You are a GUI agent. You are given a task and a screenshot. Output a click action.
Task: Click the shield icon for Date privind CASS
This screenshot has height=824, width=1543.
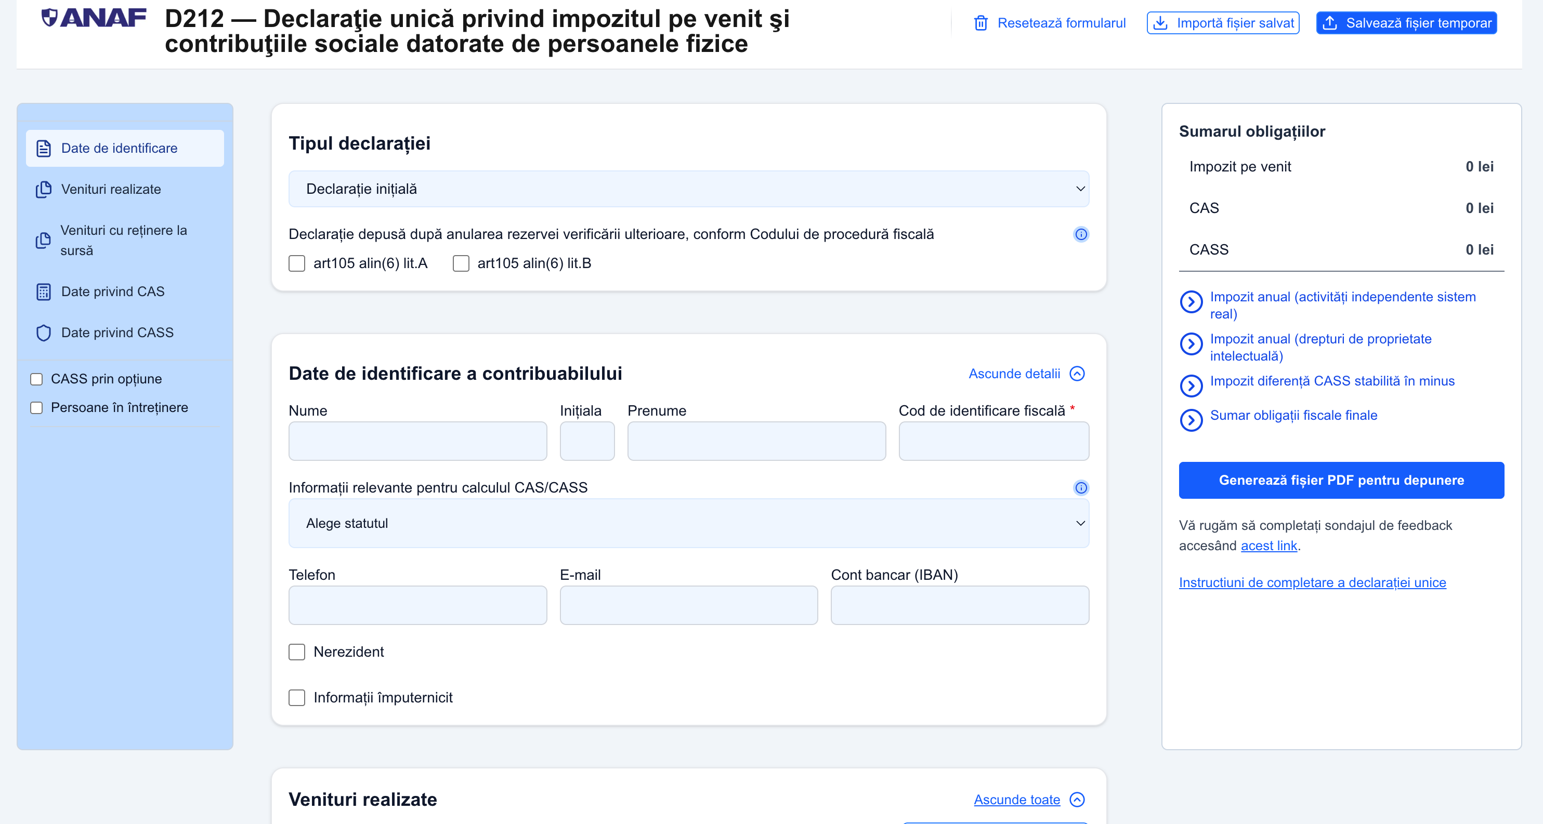(44, 333)
